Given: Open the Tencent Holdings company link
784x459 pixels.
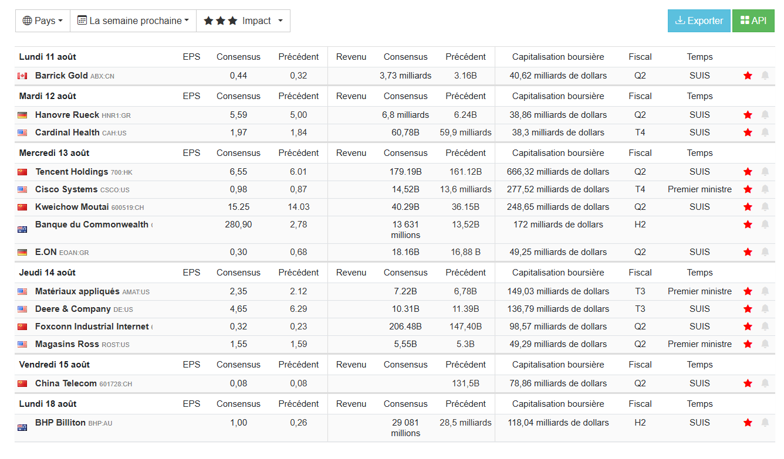Looking at the screenshot, I should coord(72,172).
